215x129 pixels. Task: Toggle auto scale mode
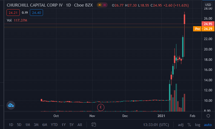(x=208, y=125)
